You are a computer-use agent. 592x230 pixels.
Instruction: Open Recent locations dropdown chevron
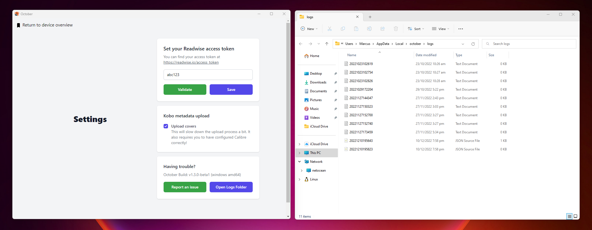pos(319,44)
